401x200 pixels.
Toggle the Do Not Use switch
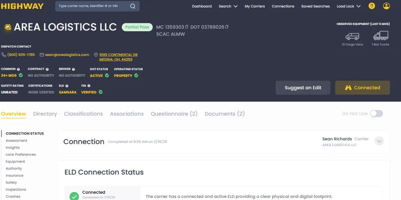tap(376, 113)
